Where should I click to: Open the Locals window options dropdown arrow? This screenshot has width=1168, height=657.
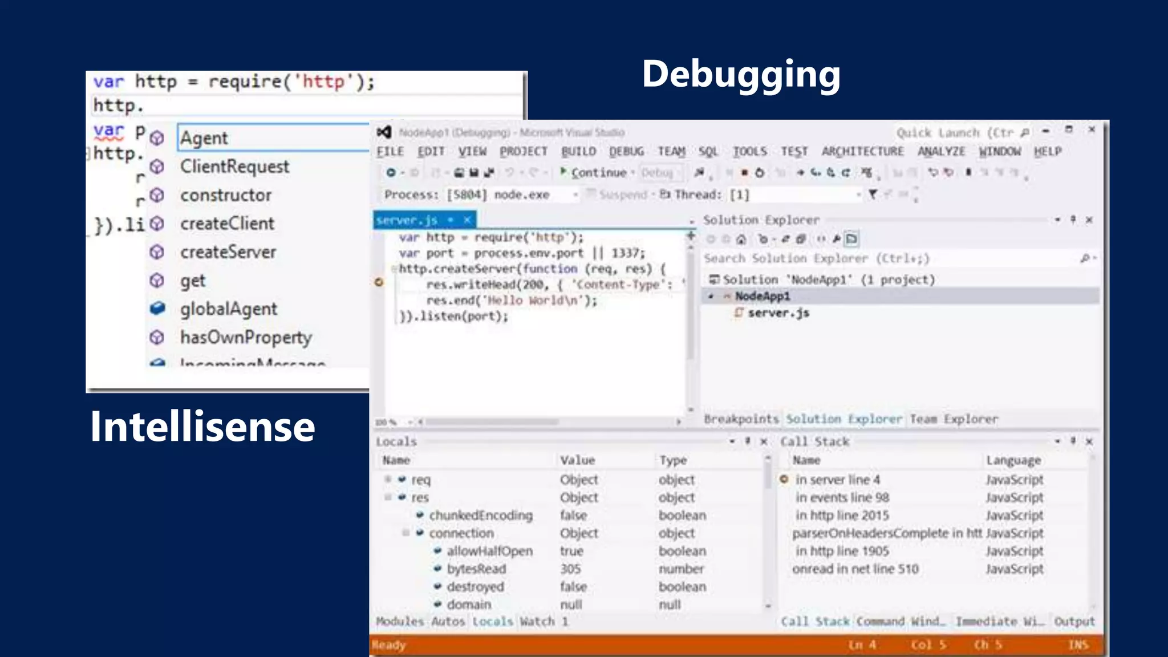pyautogui.click(x=732, y=441)
